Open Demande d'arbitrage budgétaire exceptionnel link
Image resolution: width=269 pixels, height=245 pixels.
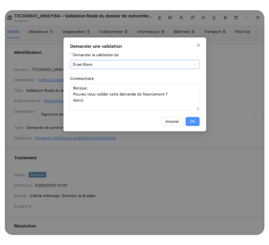click(x=76, y=138)
